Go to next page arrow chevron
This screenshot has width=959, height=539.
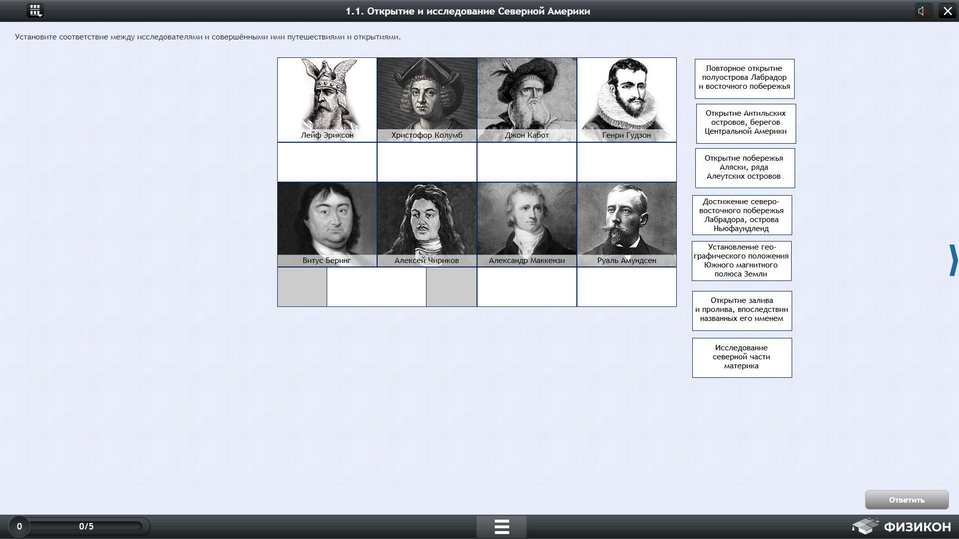click(x=953, y=260)
